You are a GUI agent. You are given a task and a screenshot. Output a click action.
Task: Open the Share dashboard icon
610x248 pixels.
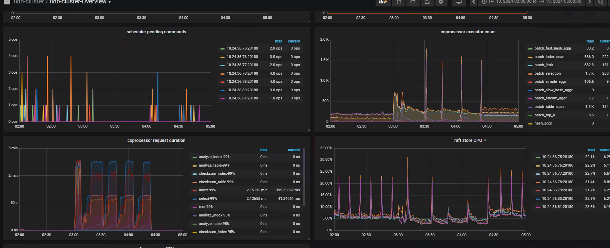pyautogui.click(x=413, y=2)
